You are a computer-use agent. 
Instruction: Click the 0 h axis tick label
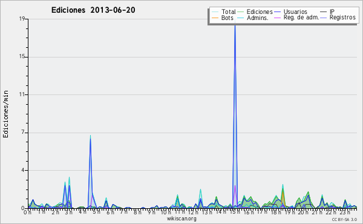click(x=27, y=212)
